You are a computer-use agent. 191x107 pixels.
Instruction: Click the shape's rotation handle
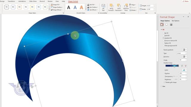(32, 87)
